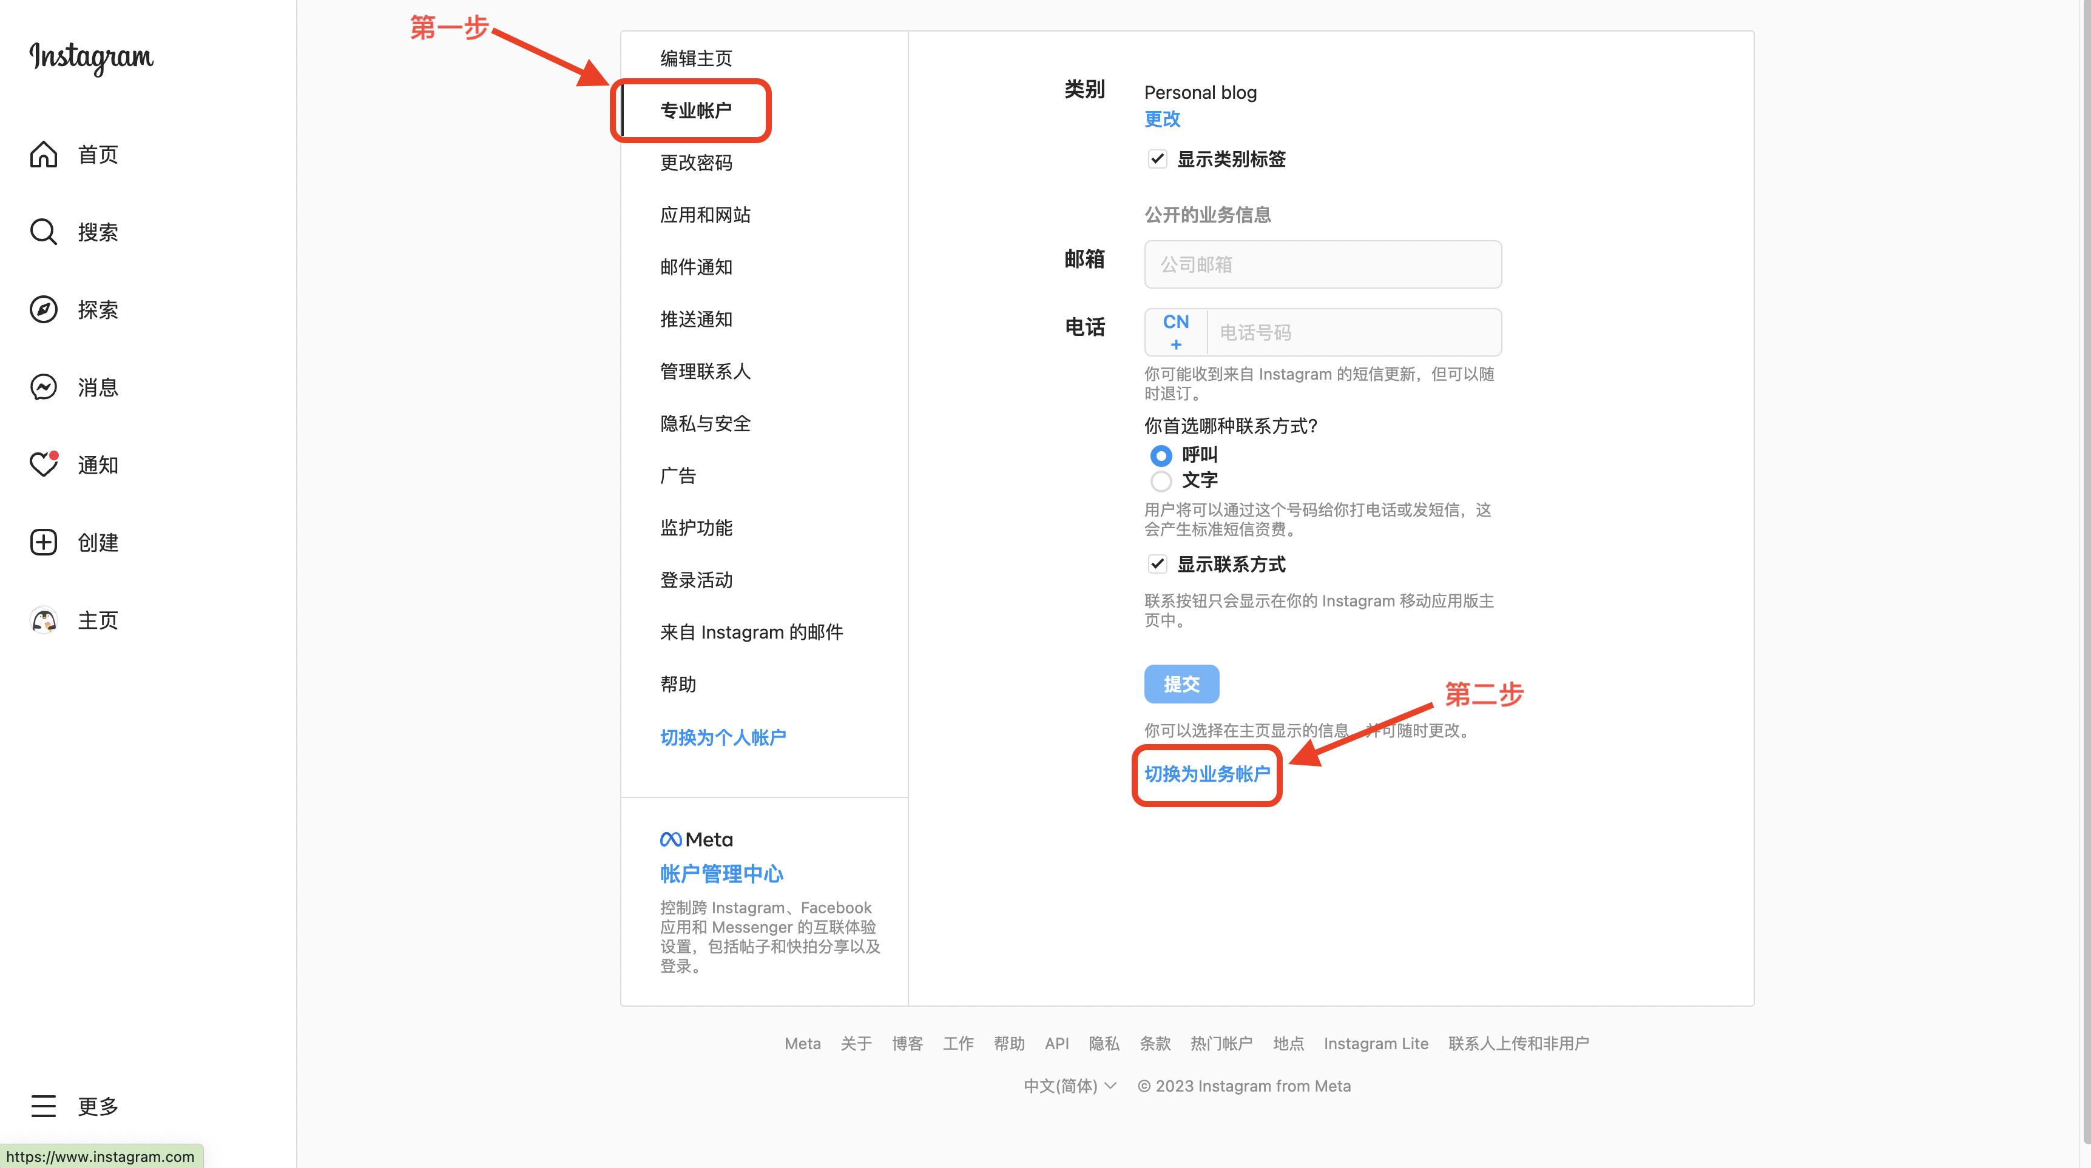Open 帮助 settings tab
The height and width of the screenshot is (1168, 2091).
point(764,685)
